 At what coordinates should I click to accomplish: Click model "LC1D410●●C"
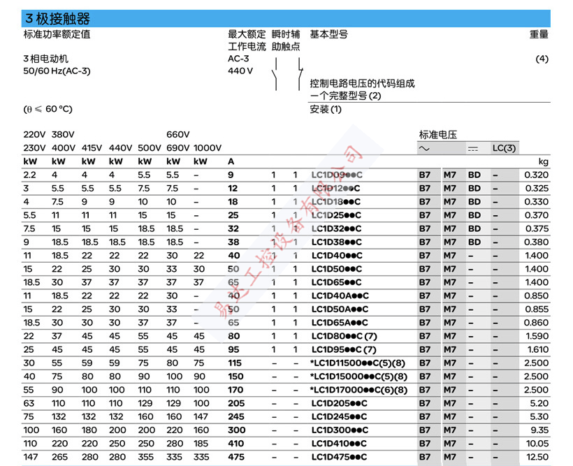(339, 444)
